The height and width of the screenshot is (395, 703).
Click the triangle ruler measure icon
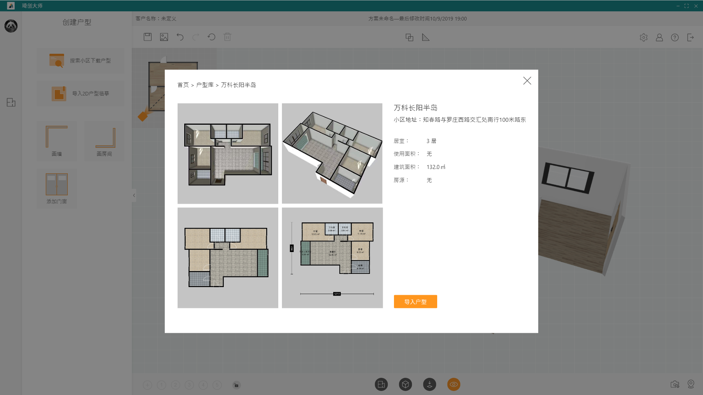425,37
